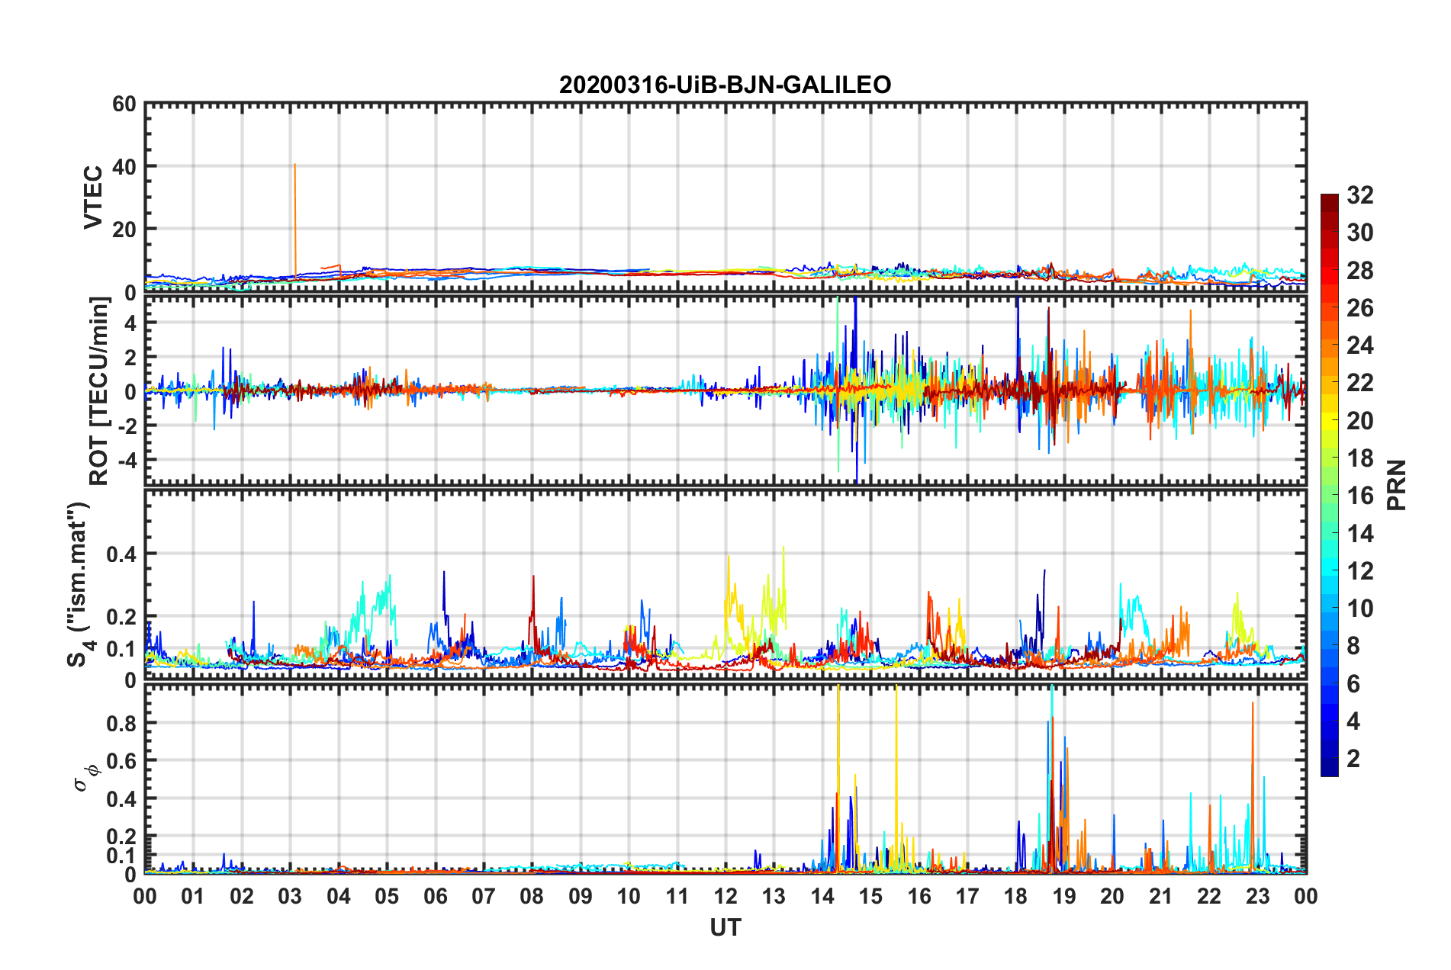Click x-axis hour label 21
Screen dimensions: 1451x970
pyautogui.click(x=1160, y=897)
